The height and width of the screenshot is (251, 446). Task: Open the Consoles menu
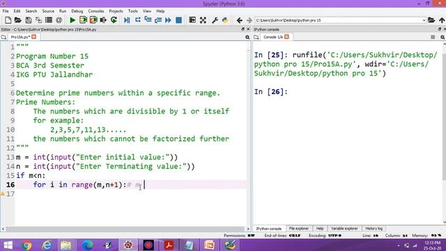coord(96,11)
